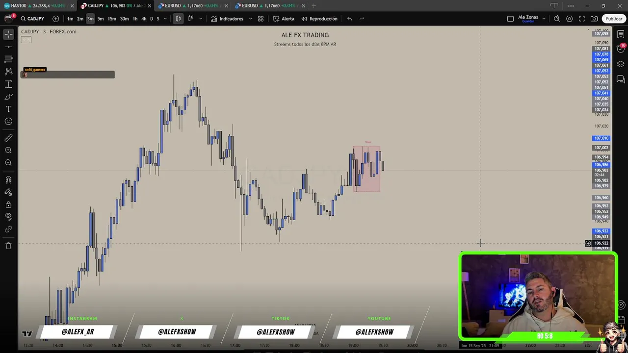Open the quick search icon
This screenshot has width=628, height=353.
(557, 19)
